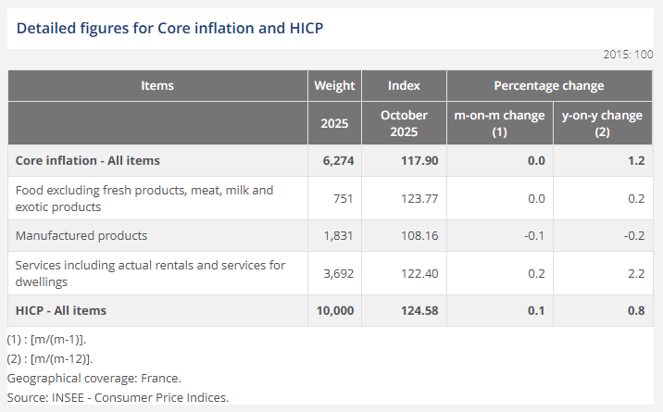
Task: Click the 'Detailed figures for Core inflation and HICP' title
Action: click(169, 28)
